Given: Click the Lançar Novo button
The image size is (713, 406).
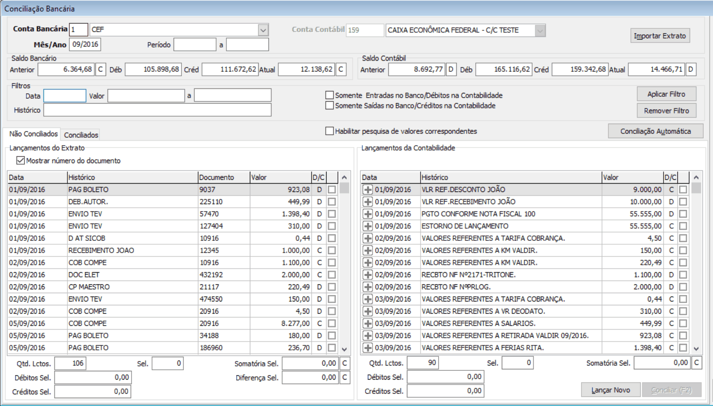Looking at the screenshot, I should (610, 390).
